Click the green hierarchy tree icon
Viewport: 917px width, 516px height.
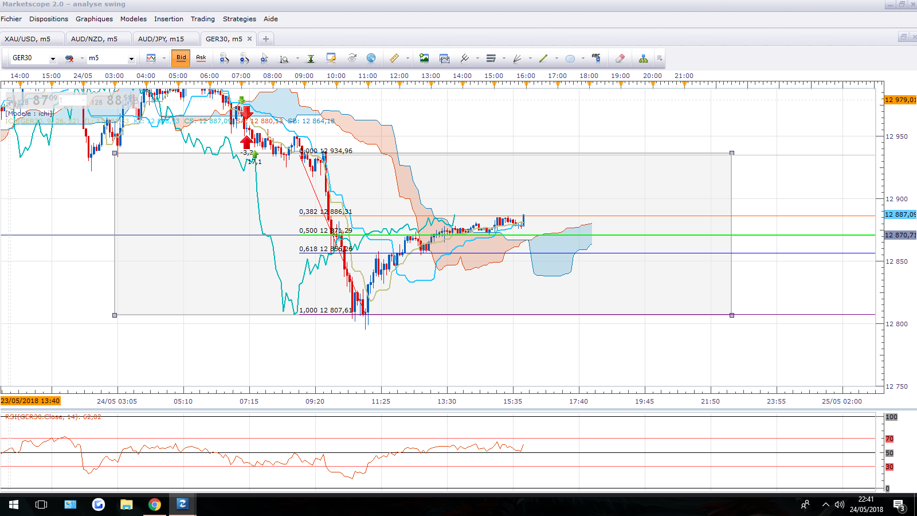644,58
